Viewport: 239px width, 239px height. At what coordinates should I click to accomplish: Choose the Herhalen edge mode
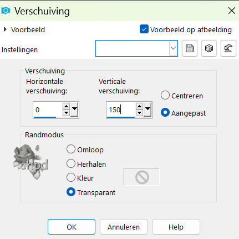[x=71, y=163]
